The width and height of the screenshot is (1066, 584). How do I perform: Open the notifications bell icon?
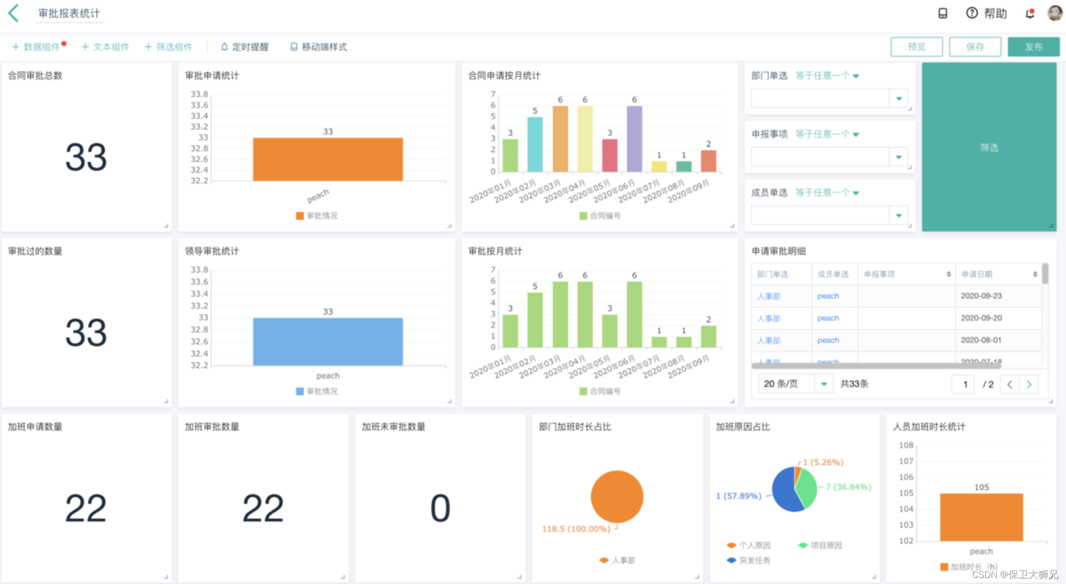[1030, 14]
